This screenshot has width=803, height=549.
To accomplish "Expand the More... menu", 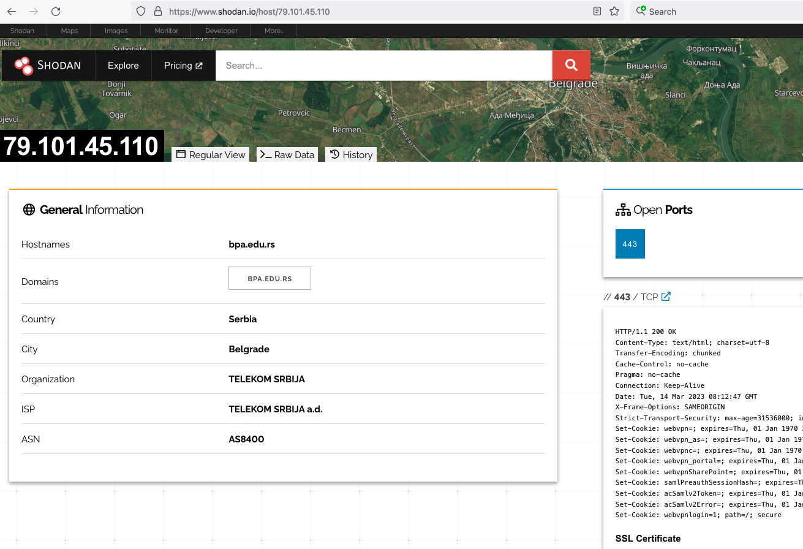I will 274,31.
